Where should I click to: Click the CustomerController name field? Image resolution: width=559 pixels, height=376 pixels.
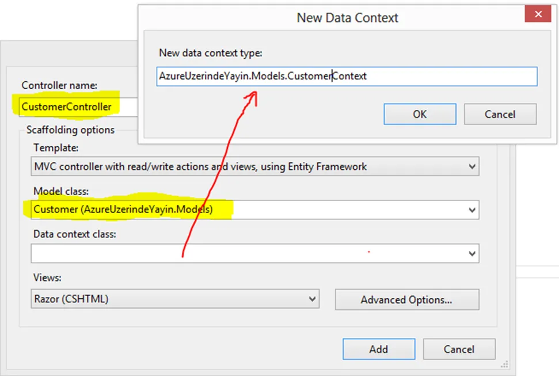tap(78, 107)
